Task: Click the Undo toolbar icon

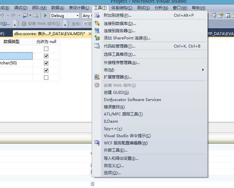Action: (x=2, y=15)
